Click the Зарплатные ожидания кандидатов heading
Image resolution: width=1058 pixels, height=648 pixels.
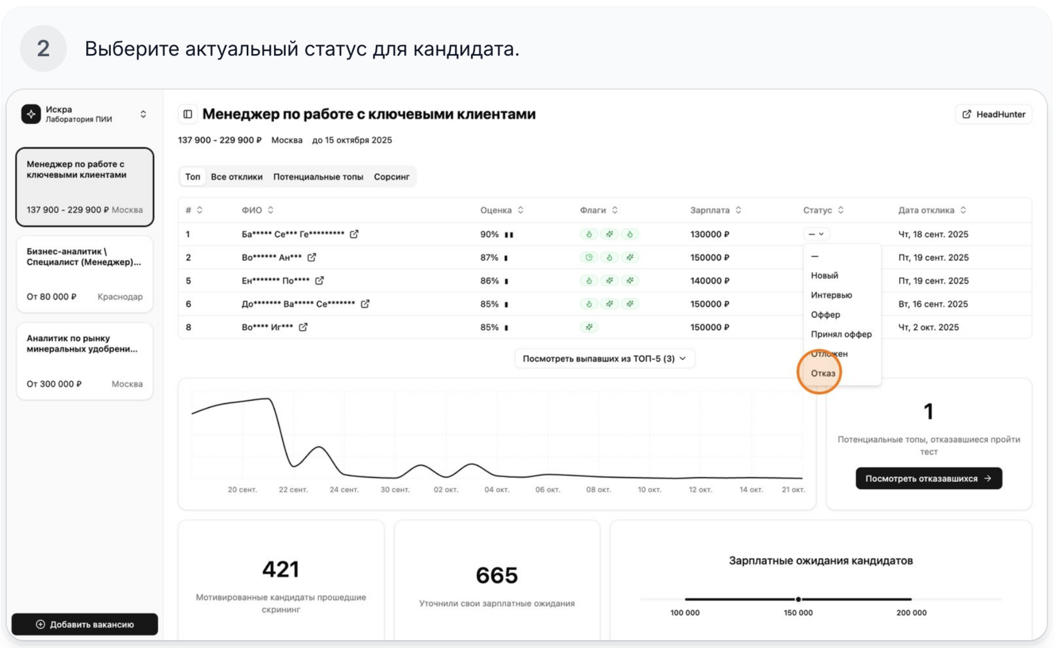pos(821,560)
